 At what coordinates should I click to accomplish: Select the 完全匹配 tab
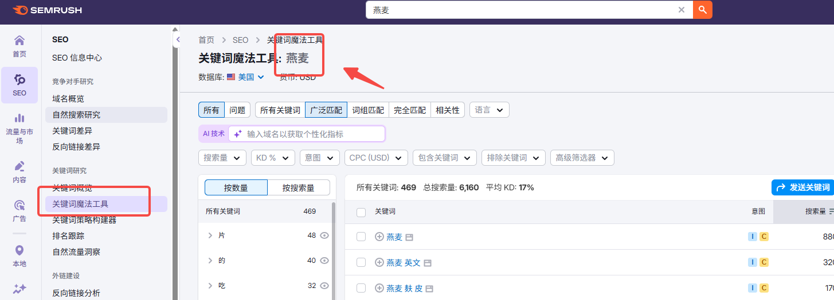coord(410,110)
